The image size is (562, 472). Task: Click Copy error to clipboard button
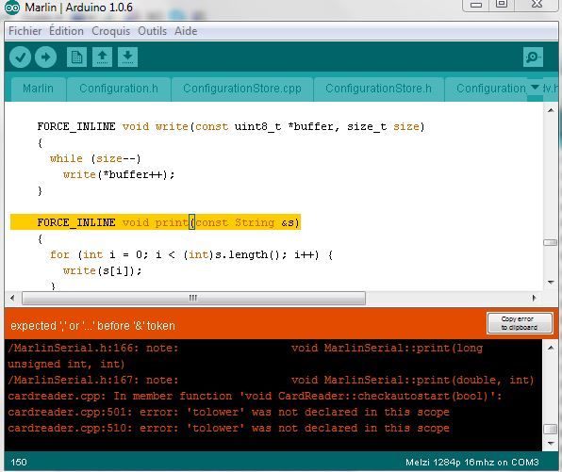click(x=520, y=323)
